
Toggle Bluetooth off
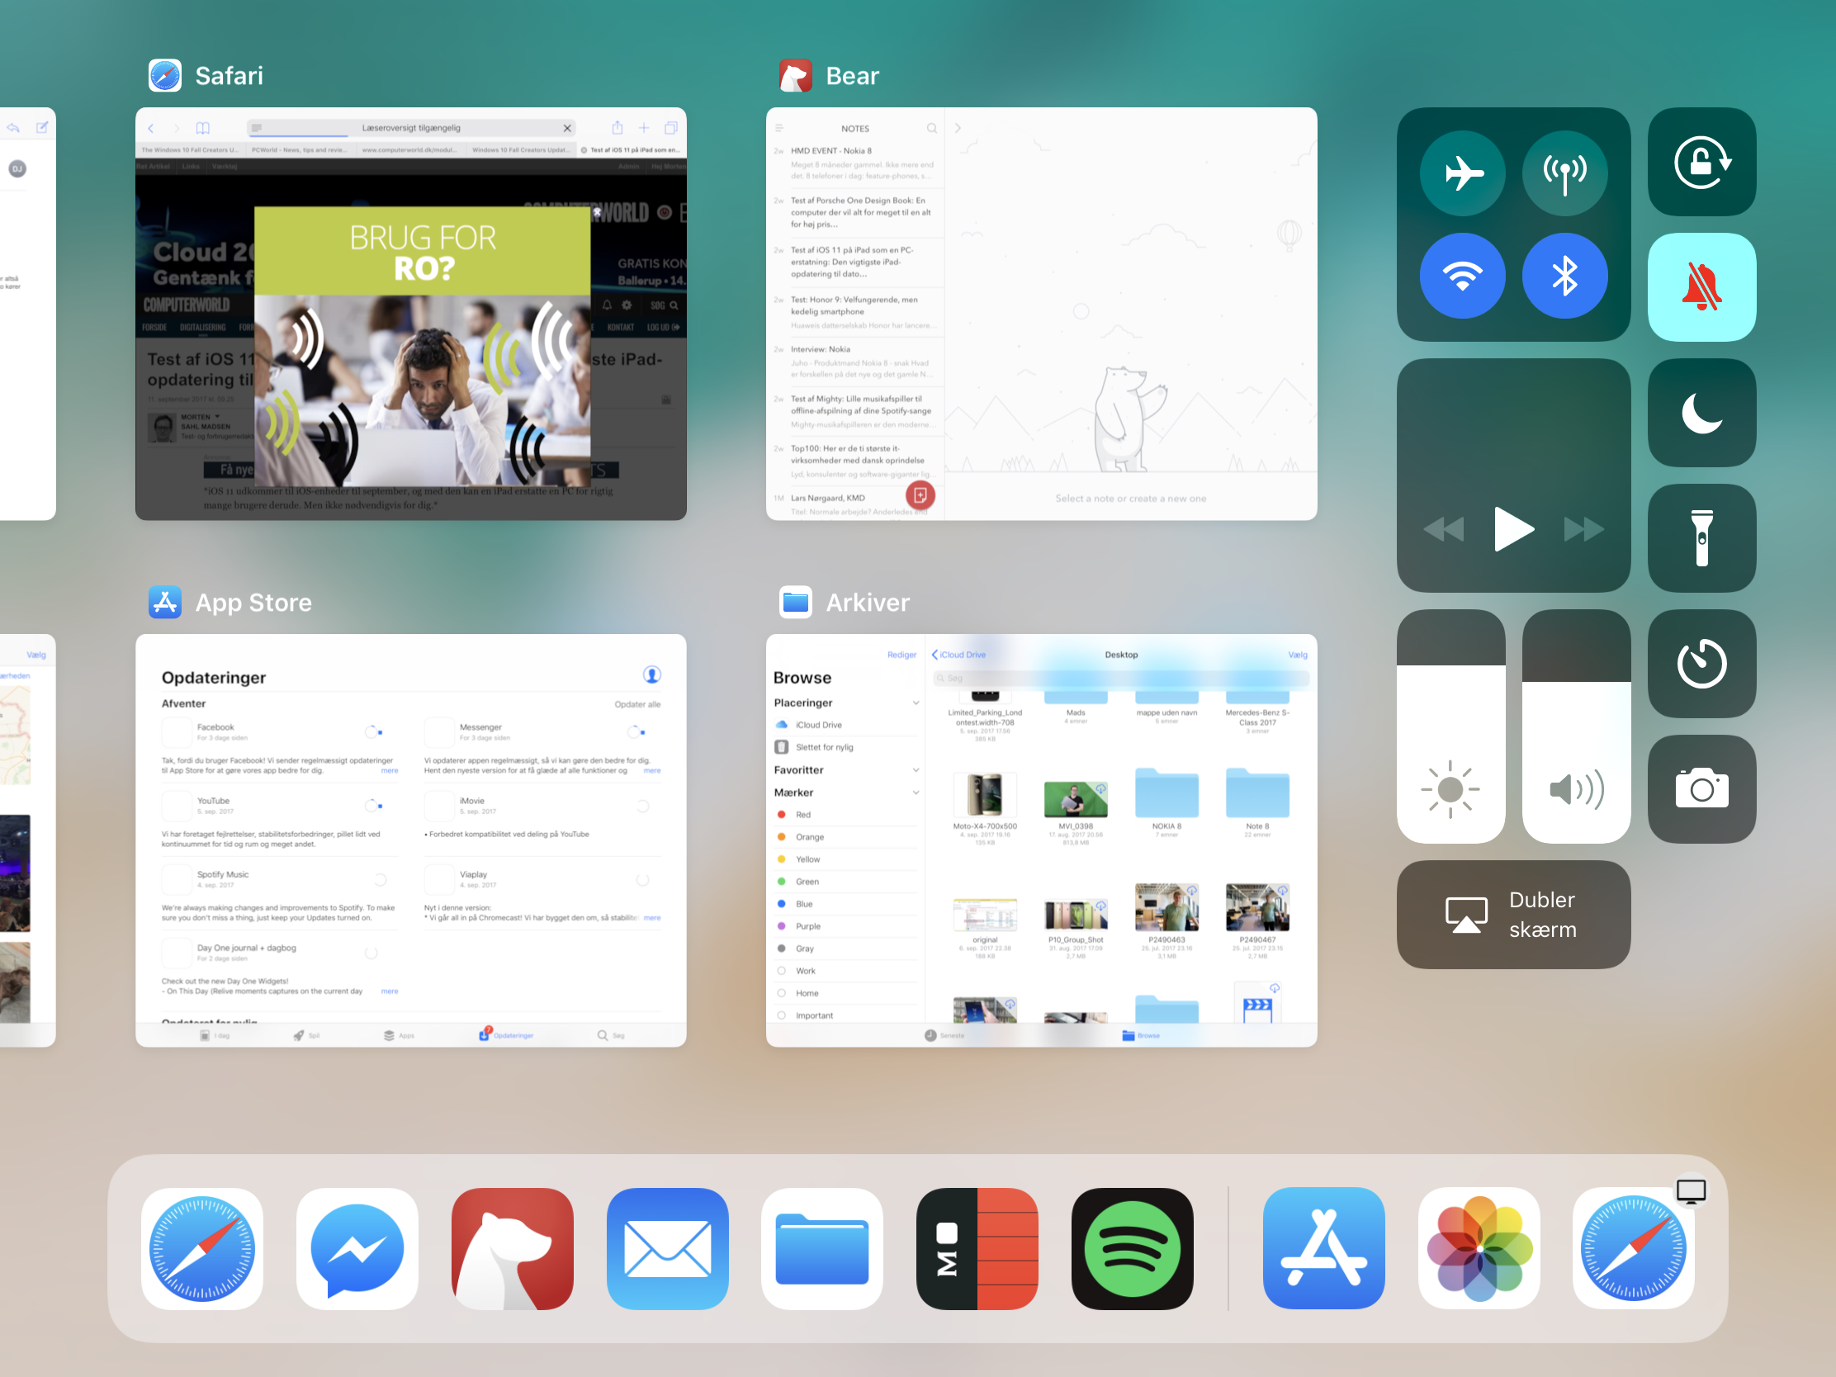(x=1564, y=276)
